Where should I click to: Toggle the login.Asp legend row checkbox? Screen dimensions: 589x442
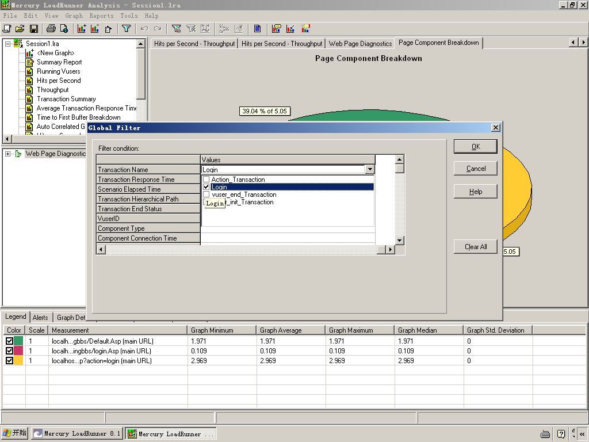[x=9, y=350]
